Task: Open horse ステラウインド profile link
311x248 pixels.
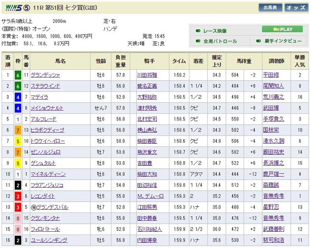Action: (x=46, y=86)
